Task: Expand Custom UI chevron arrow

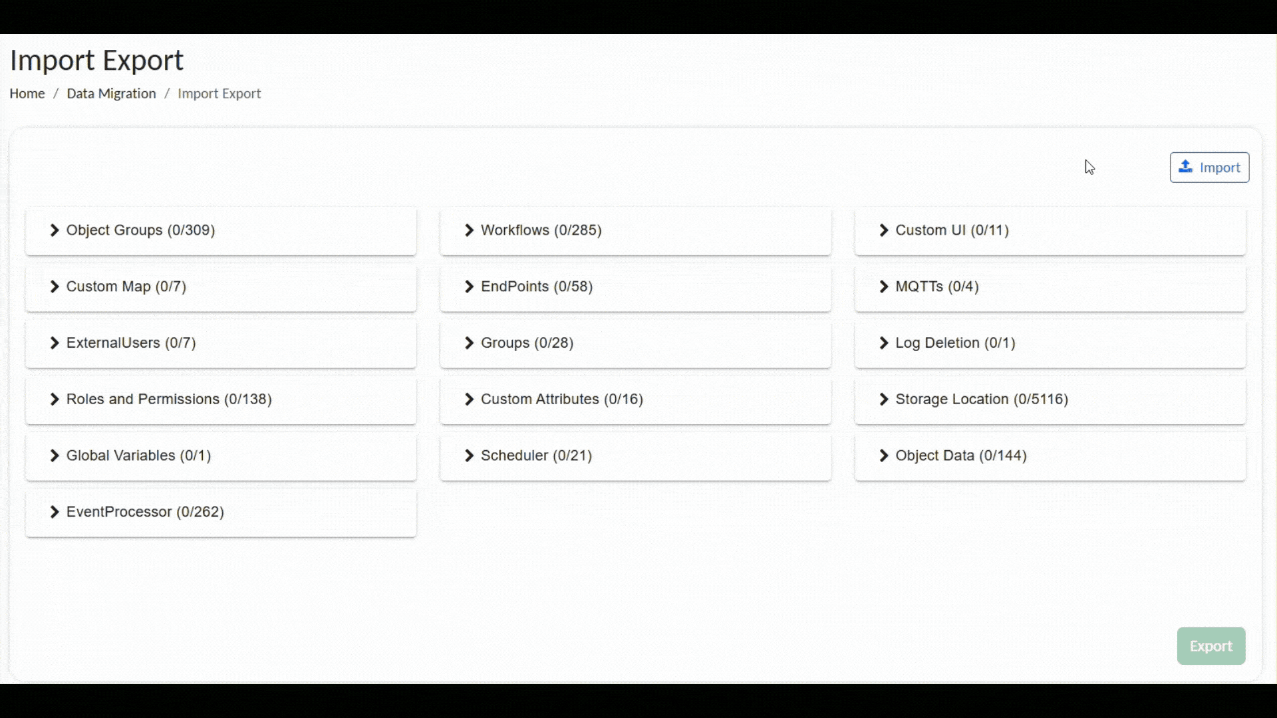Action: click(x=883, y=231)
